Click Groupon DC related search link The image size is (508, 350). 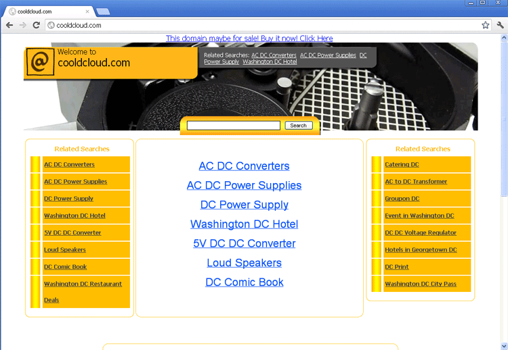click(402, 199)
